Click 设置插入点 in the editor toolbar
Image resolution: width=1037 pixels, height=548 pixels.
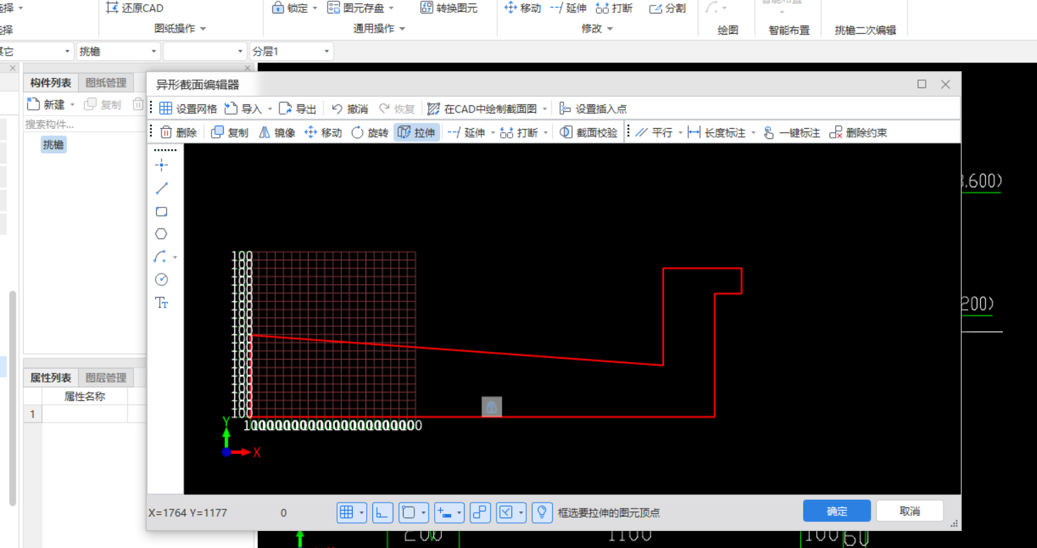[593, 109]
